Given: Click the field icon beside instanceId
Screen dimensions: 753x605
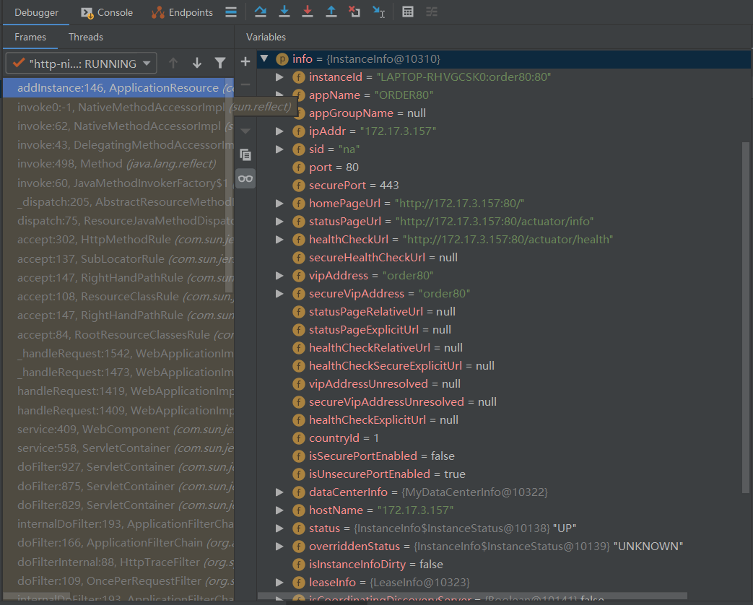Looking at the screenshot, I should point(298,77).
